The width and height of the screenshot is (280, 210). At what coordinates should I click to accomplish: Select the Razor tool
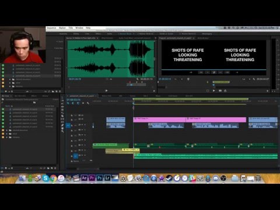62,116
